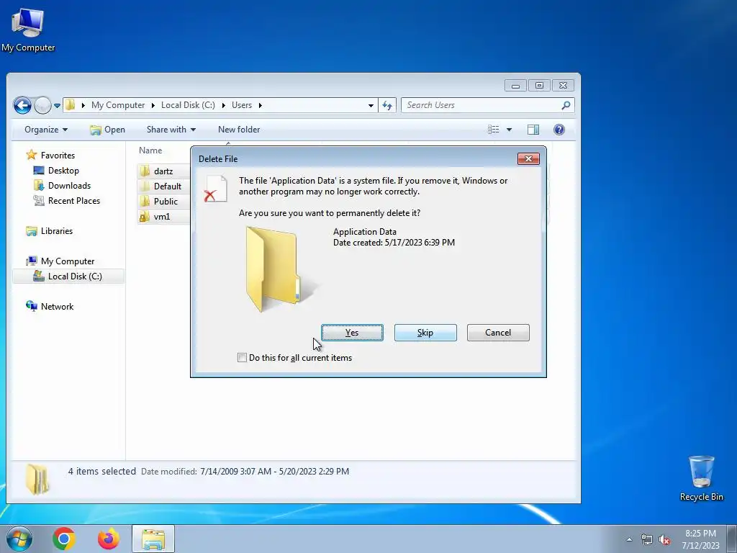Click the search magnifier icon
The width and height of the screenshot is (737, 553).
click(x=566, y=105)
